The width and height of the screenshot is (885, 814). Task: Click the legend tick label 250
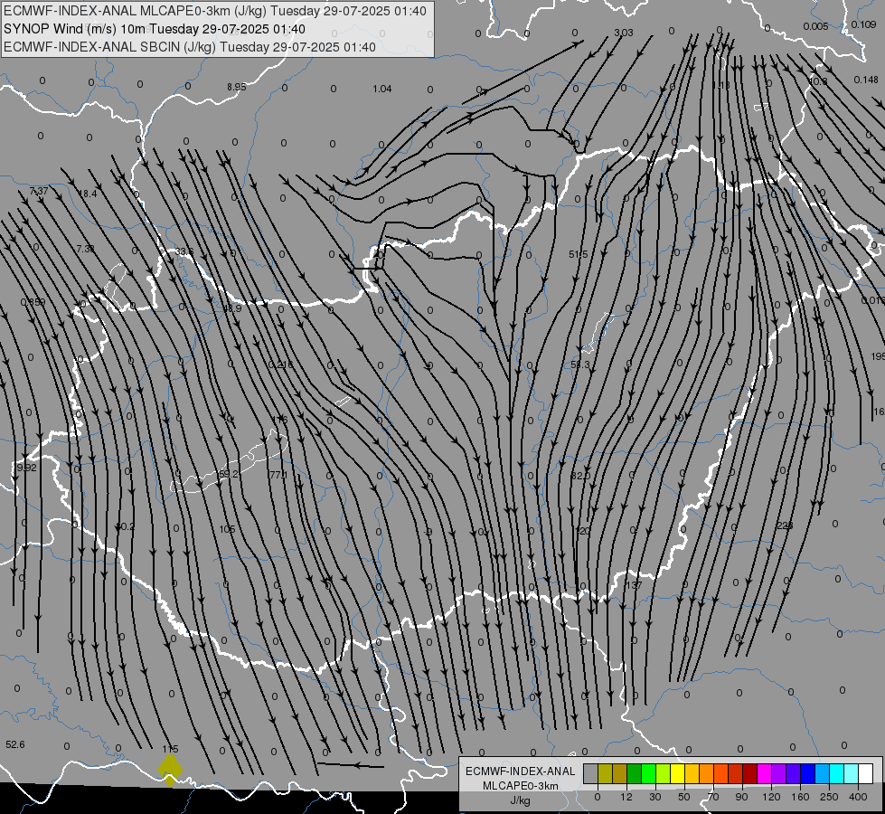coord(829,797)
